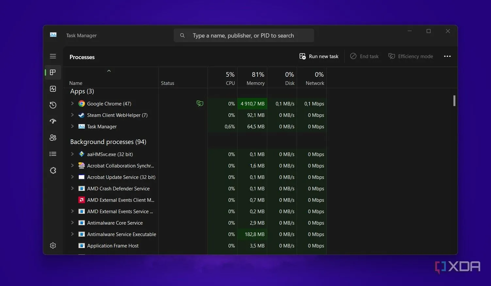Click the Google Chrome process icon
491x286 pixels.
coord(82,103)
